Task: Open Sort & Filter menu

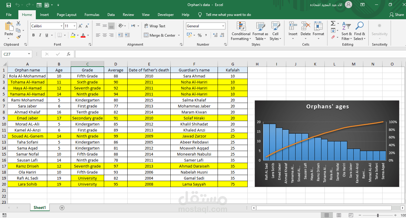Action: pos(347,31)
